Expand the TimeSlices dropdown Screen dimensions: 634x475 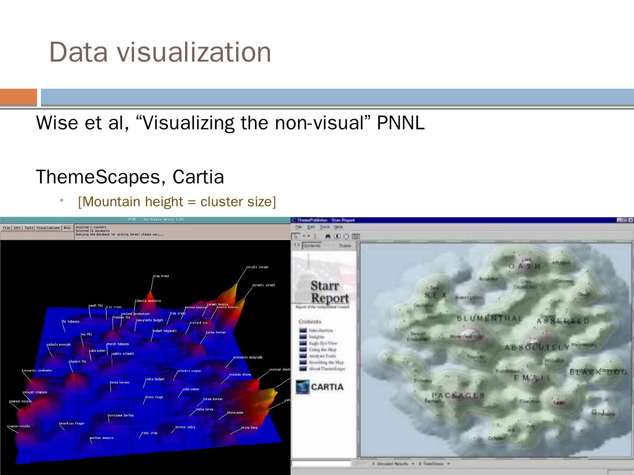click(x=448, y=464)
